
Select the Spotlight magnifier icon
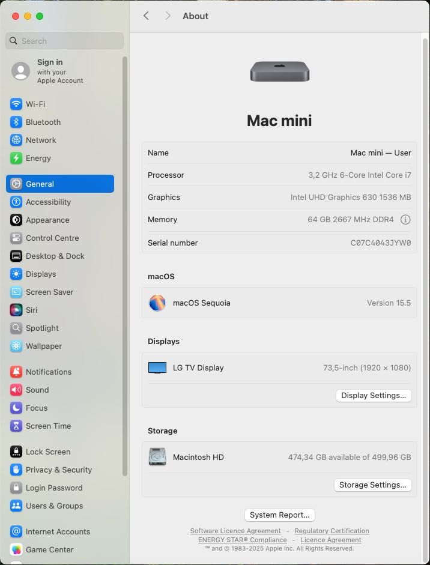tap(16, 328)
